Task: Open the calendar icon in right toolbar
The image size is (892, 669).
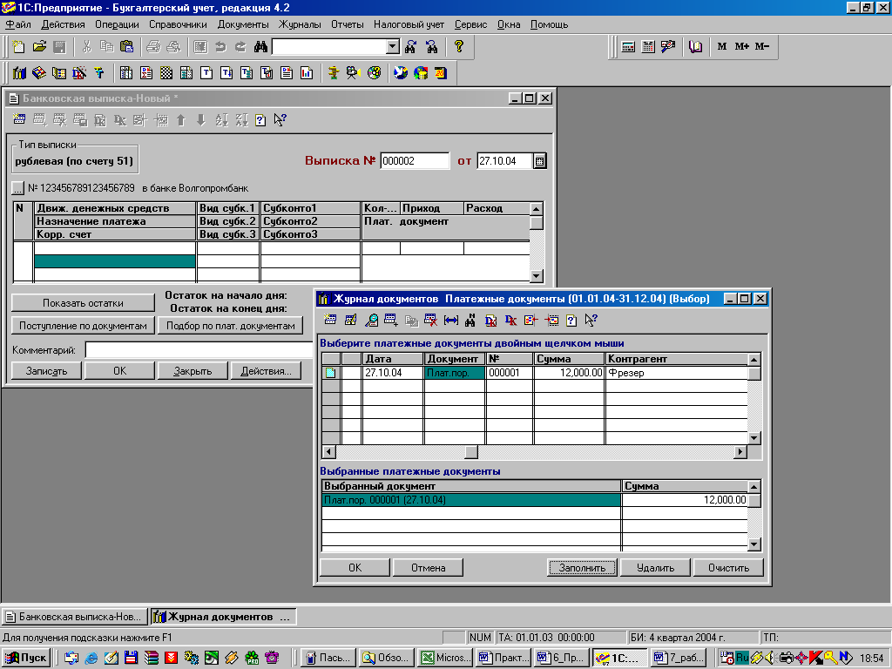Action: click(x=648, y=47)
